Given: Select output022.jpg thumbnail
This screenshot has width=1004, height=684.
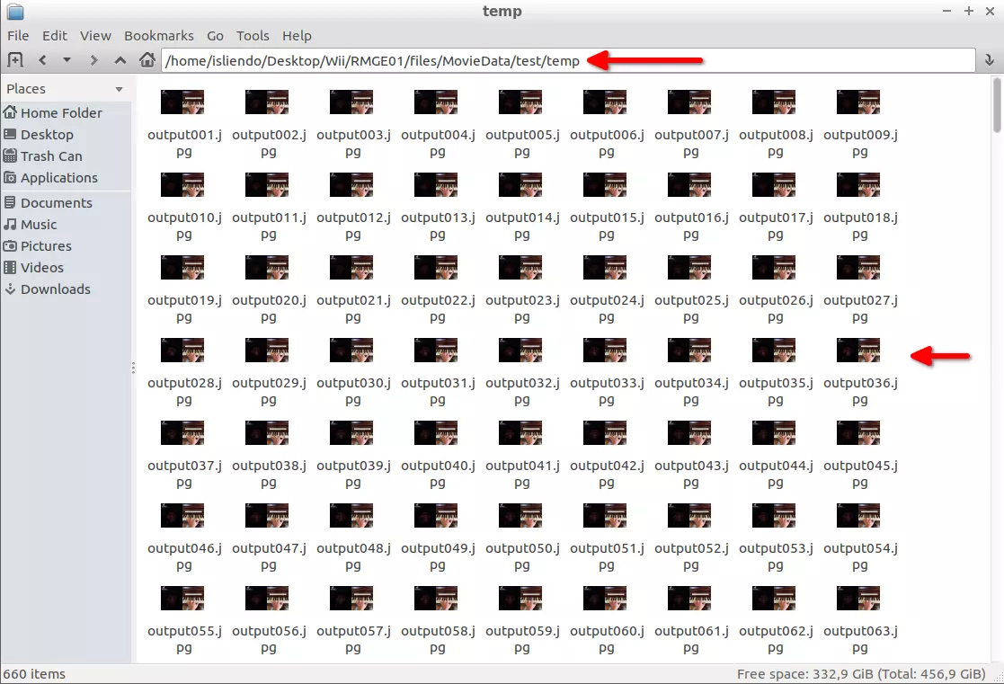Looking at the screenshot, I should tap(436, 267).
